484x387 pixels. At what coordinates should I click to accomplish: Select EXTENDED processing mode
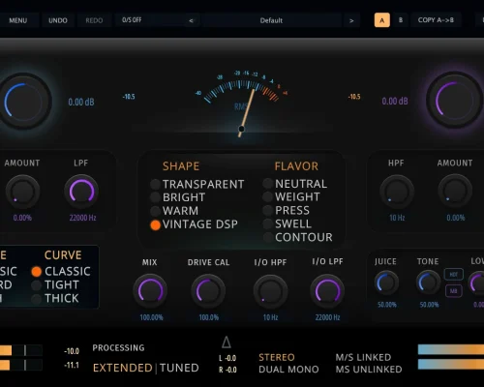pyautogui.click(x=123, y=368)
